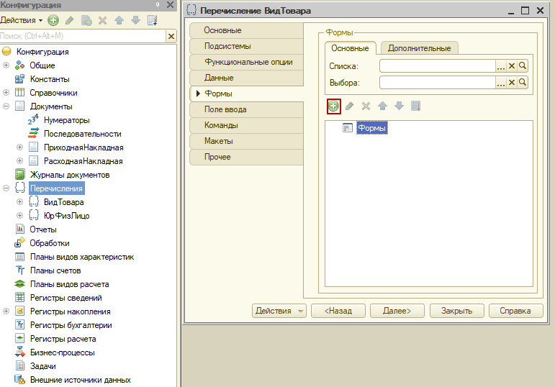Open Справка help button
This screenshot has height=387, width=555.
pos(515,311)
